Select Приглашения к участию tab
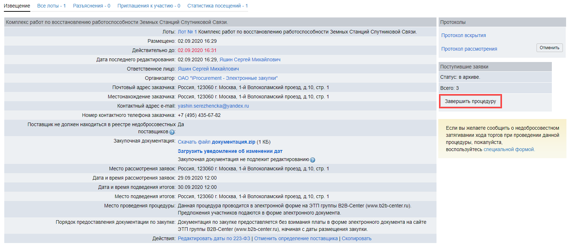 pyautogui.click(x=148, y=6)
